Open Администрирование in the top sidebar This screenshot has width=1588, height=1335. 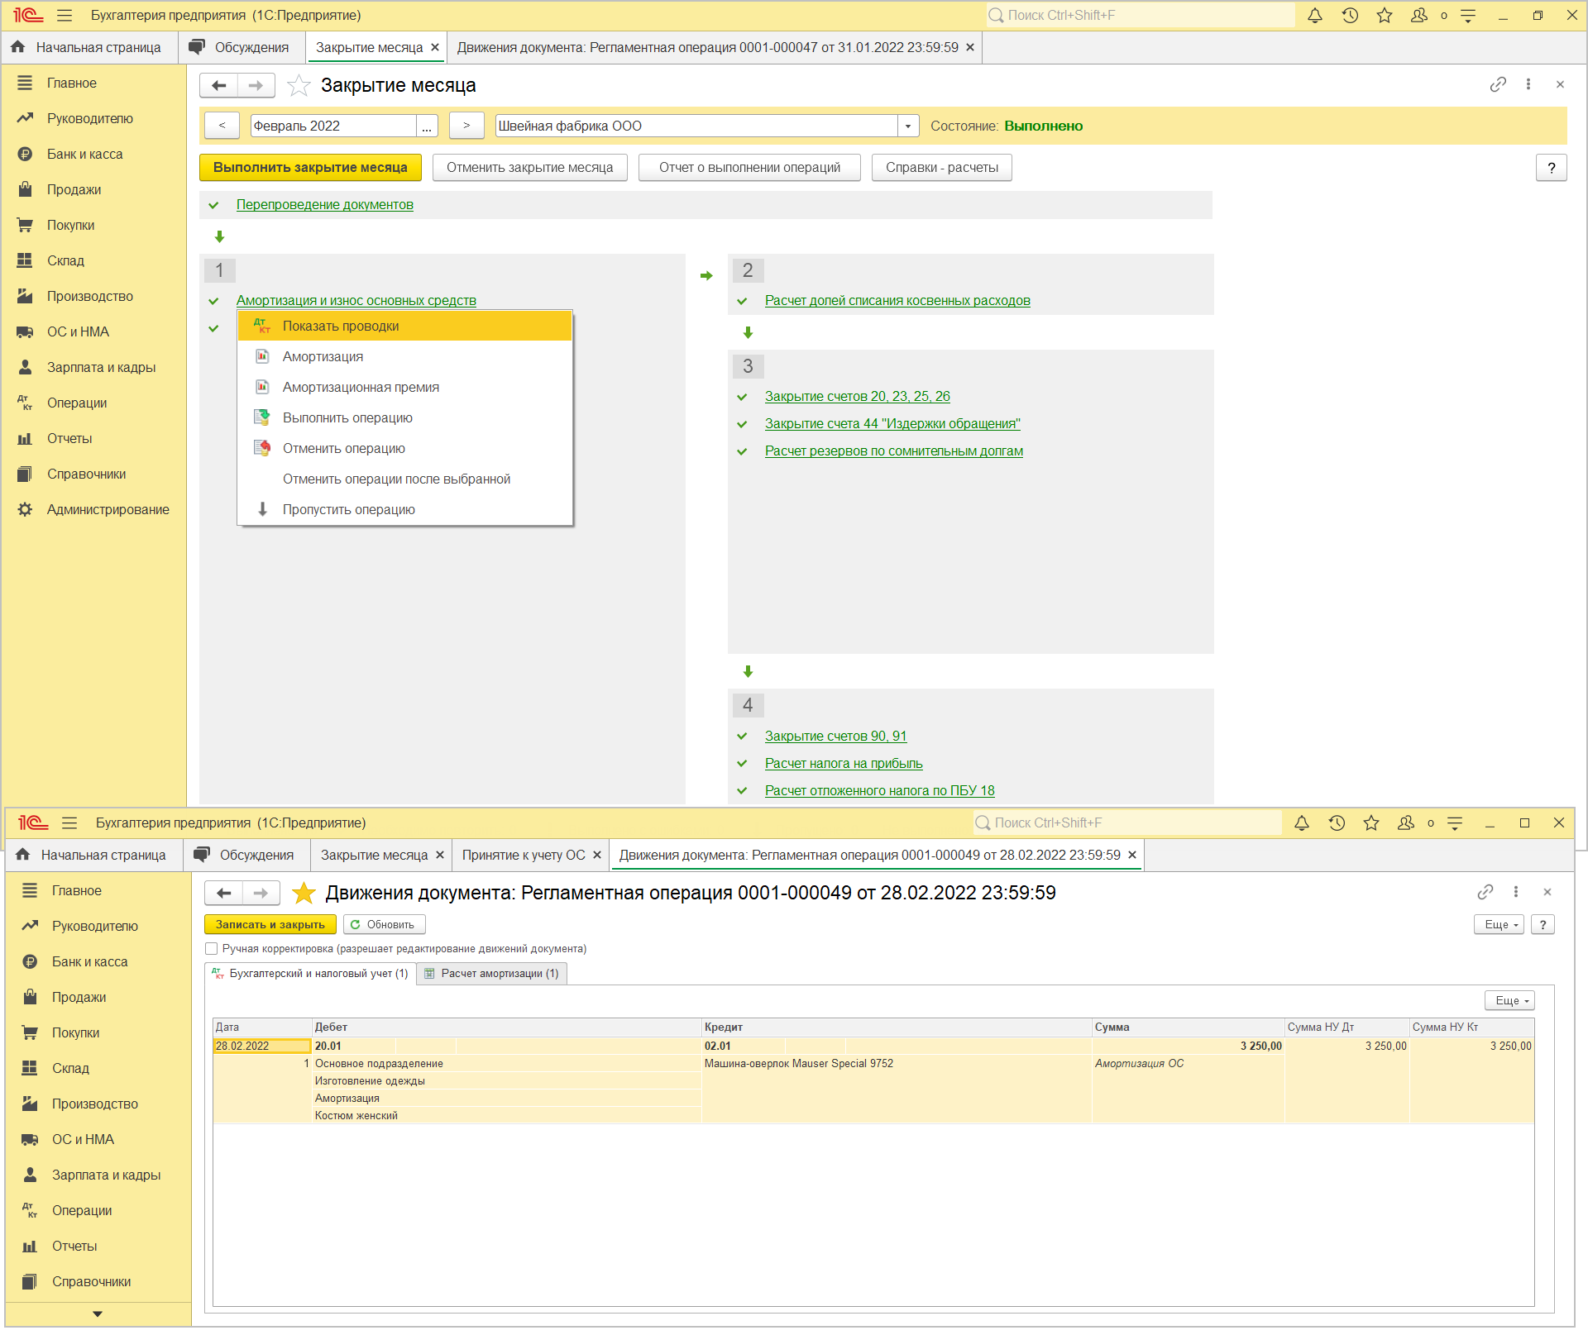pyautogui.click(x=108, y=510)
